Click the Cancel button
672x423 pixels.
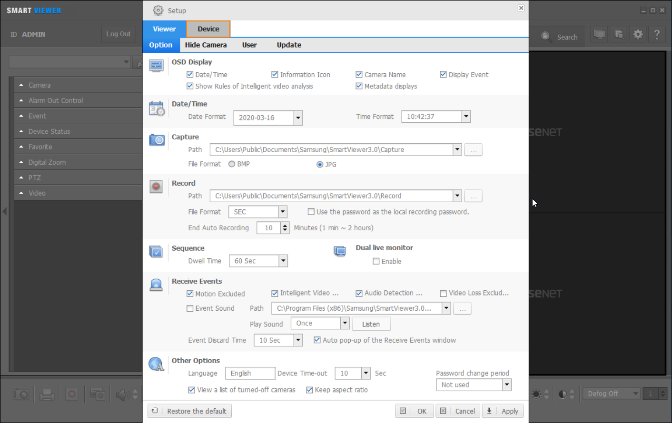[x=458, y=411]
